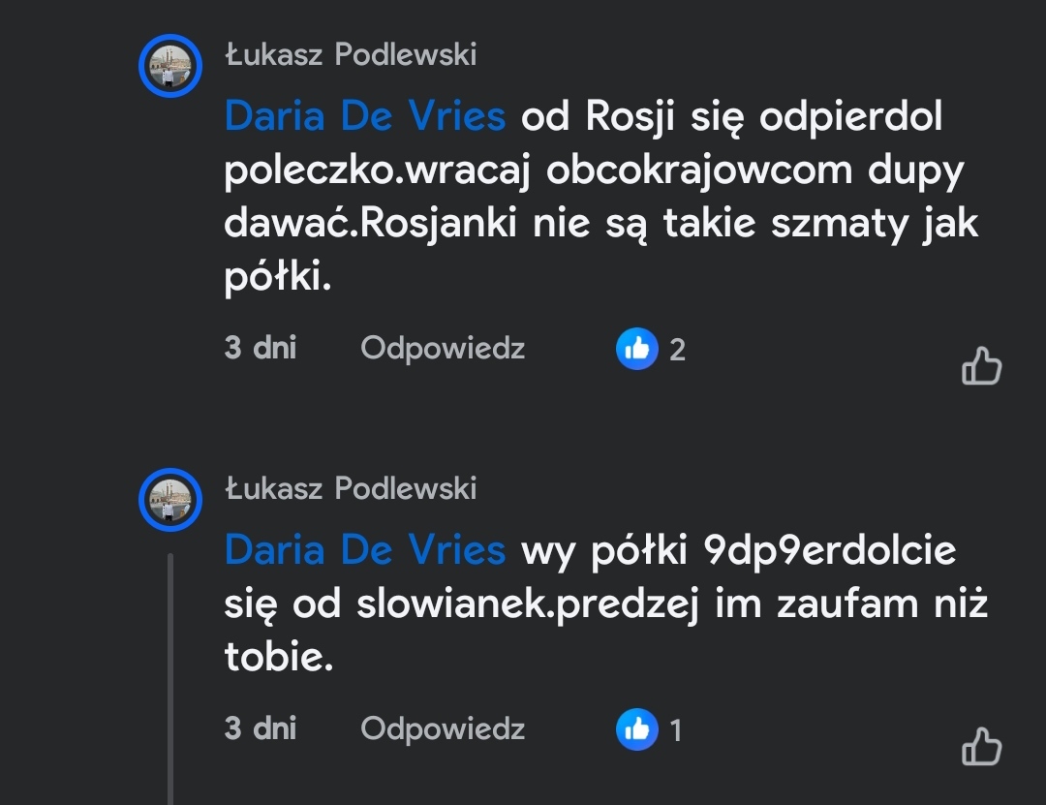Image resolution: width=1046 pixels, height=805 pixels.
Task: Like the comment with 1 reaction
Action: pyautogui.click(x=981, y=747)
